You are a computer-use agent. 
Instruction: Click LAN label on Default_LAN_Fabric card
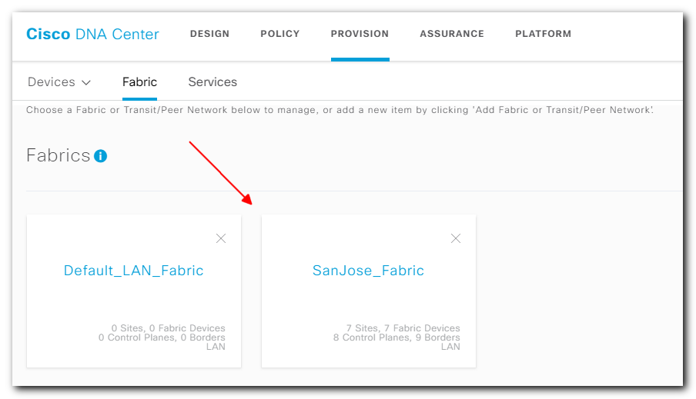pyautogui.click(x=216, y=347)
